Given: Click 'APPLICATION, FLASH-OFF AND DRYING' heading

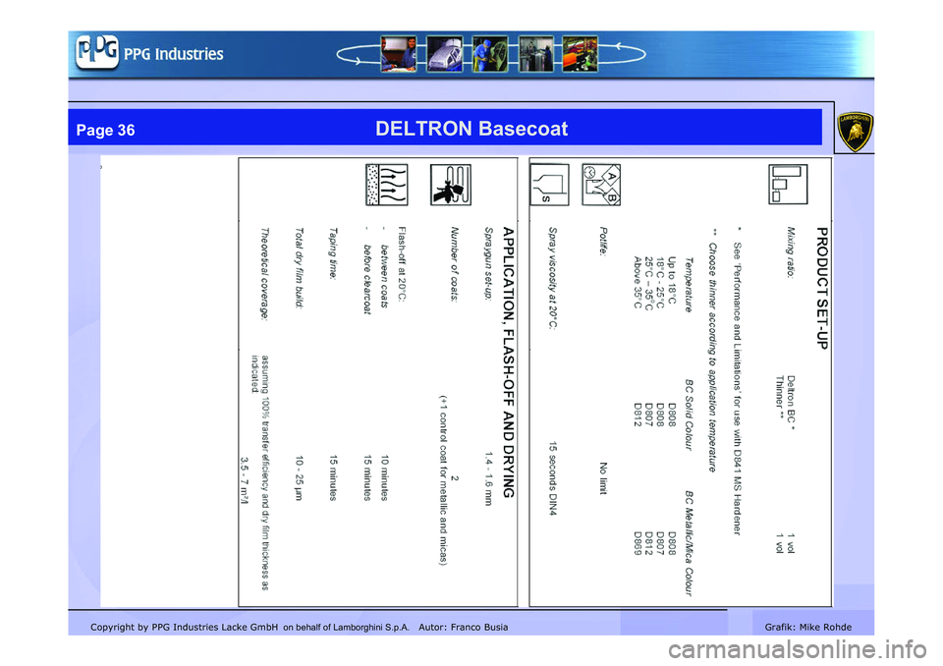Looking at the screenshot, I should coord(508,362).
